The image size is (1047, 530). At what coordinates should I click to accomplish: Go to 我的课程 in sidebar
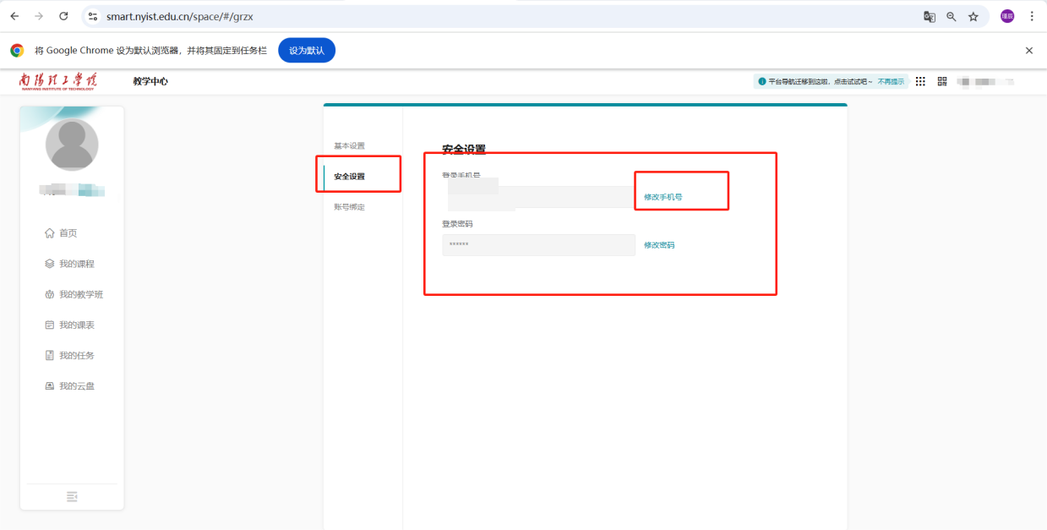click(x=76, y=264)
